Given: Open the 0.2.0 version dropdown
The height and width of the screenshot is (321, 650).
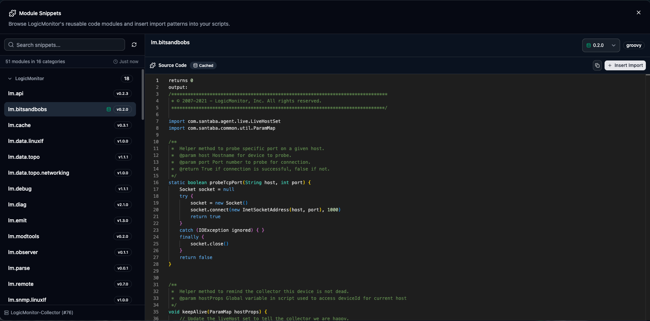Looking at the screenshot, I should tap(601, 45).
